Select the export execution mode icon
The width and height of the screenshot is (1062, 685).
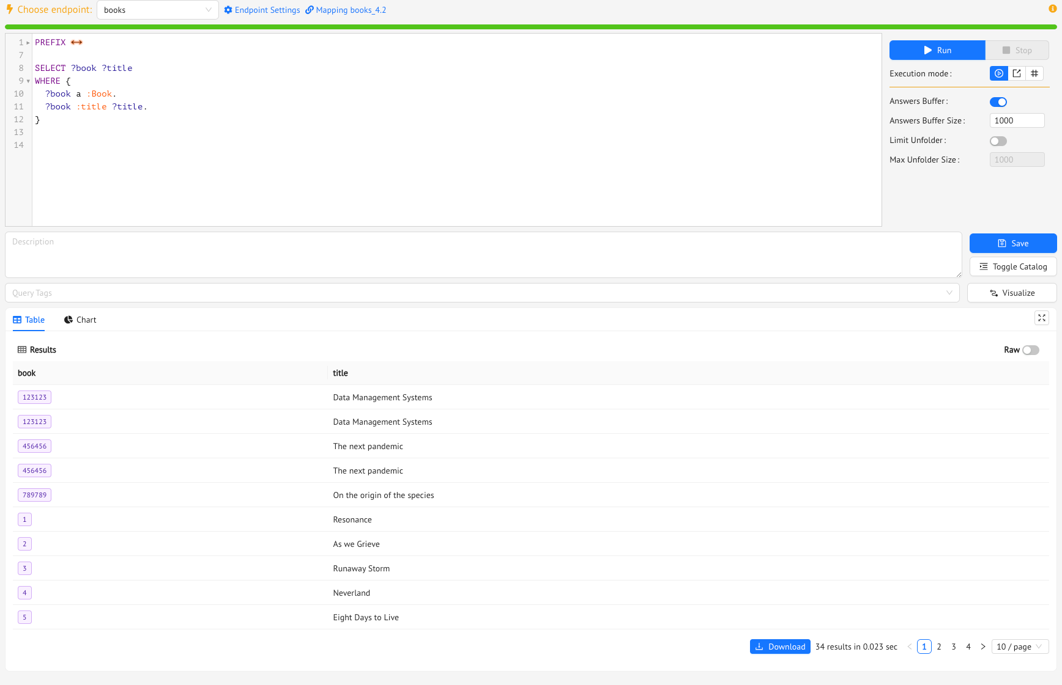coord(1017,73)
